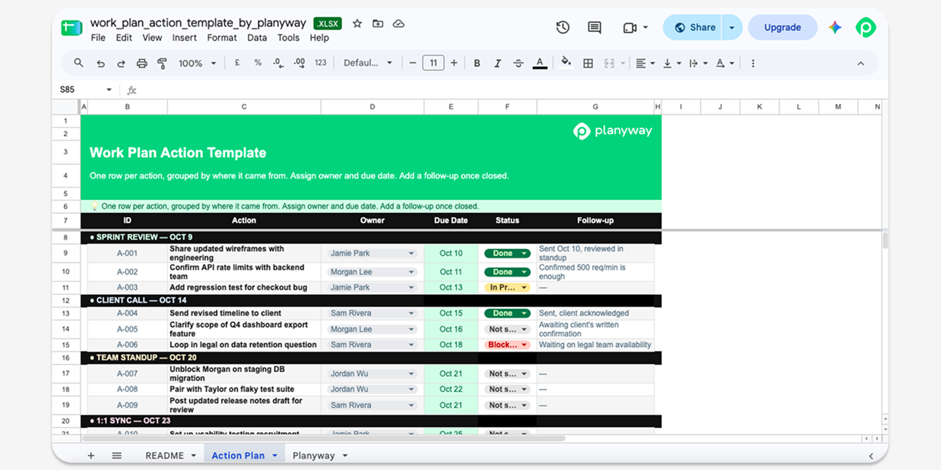Screen dimensions: 941x470
Task: Open the Data menu
Action: [257, 38]
